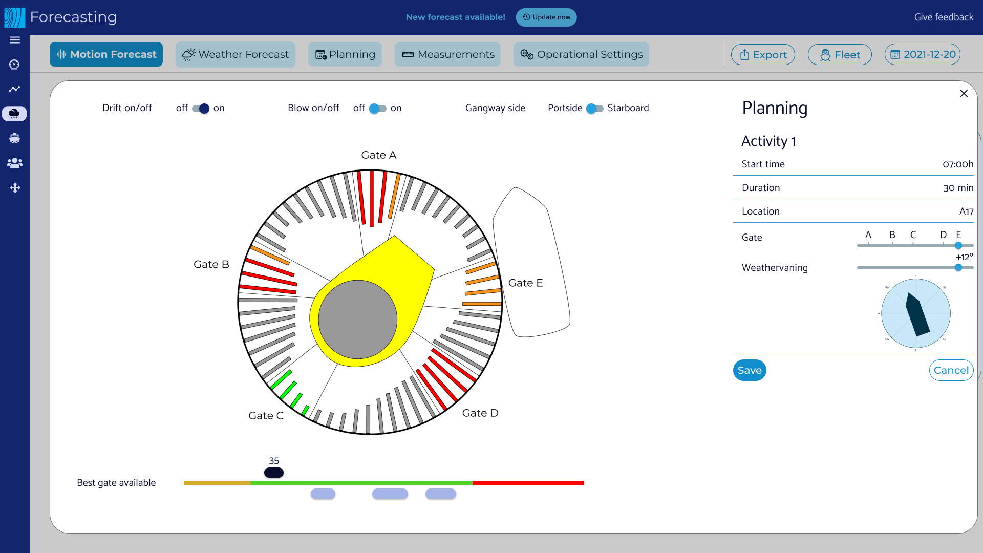Image resolution: width=983 pixels, height=553 pixels.
Task: Switch gangway side Portside/Starboard toggle
Action: (x=594, y=109)
